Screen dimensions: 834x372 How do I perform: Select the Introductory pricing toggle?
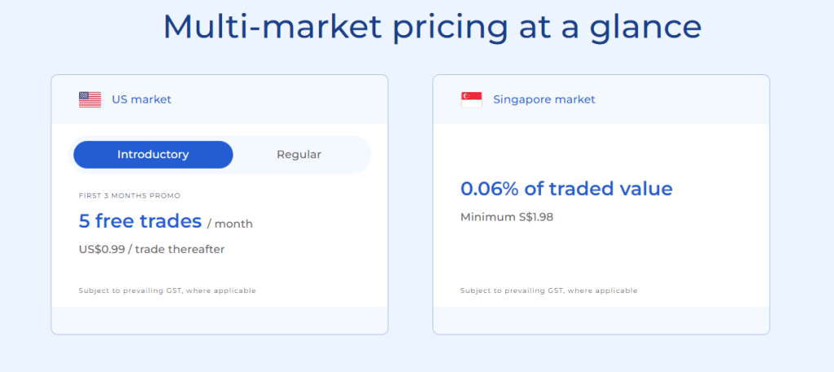(153, 154)
